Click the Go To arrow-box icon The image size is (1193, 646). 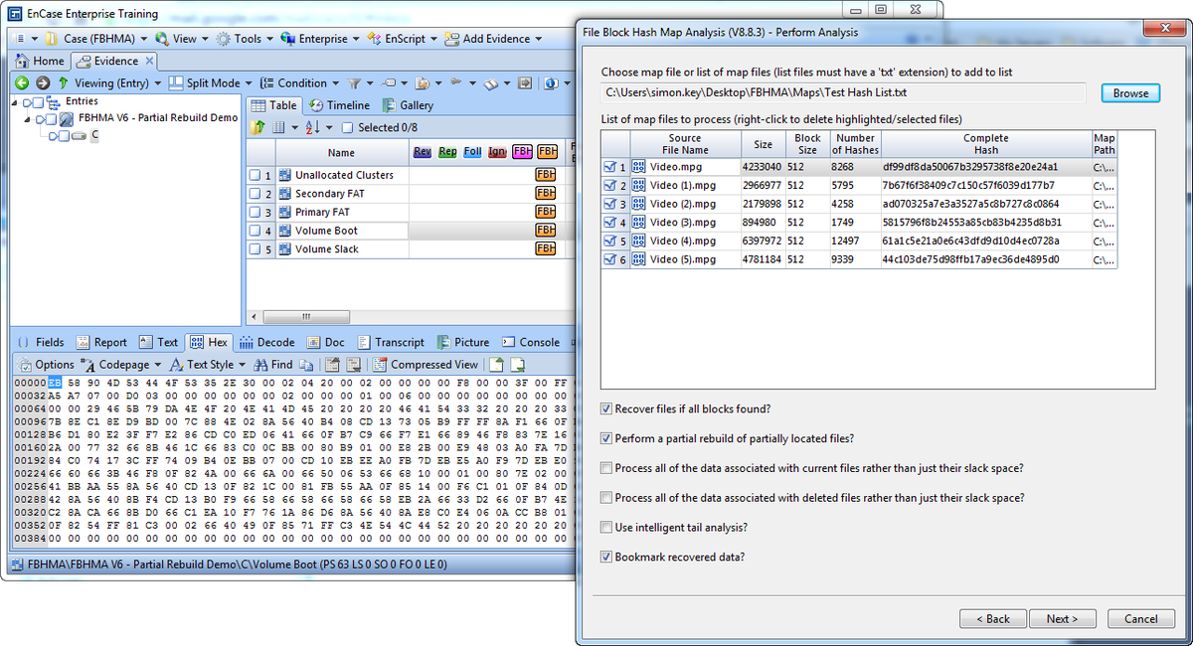pos(525,82)
